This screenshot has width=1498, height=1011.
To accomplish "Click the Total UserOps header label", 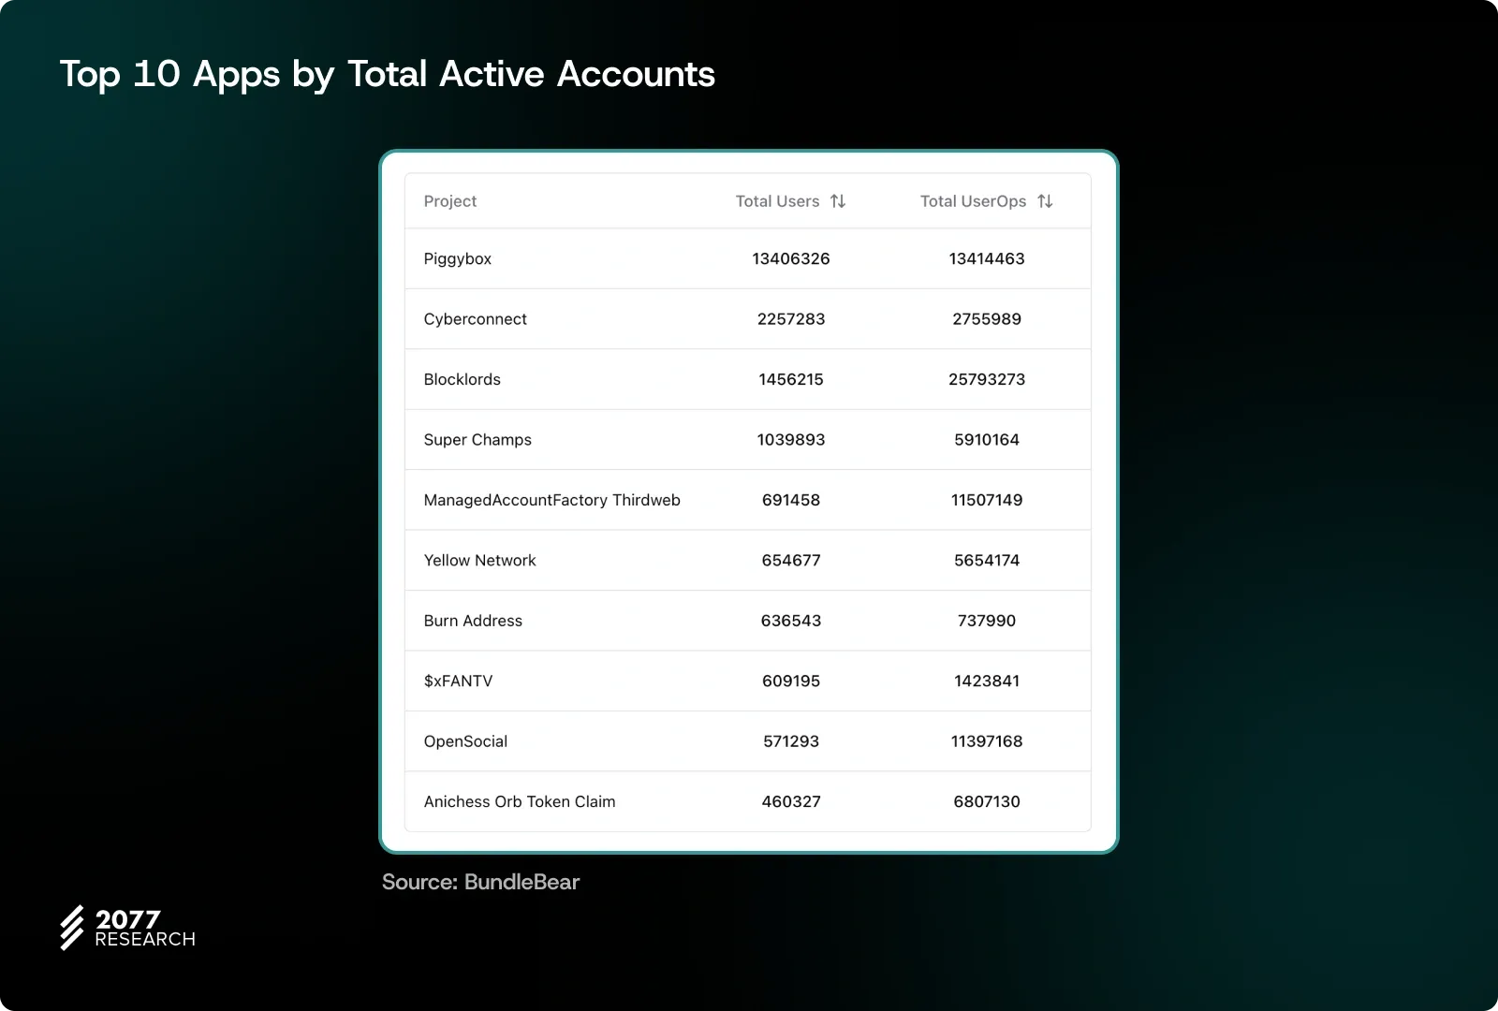I will [973, 201].
